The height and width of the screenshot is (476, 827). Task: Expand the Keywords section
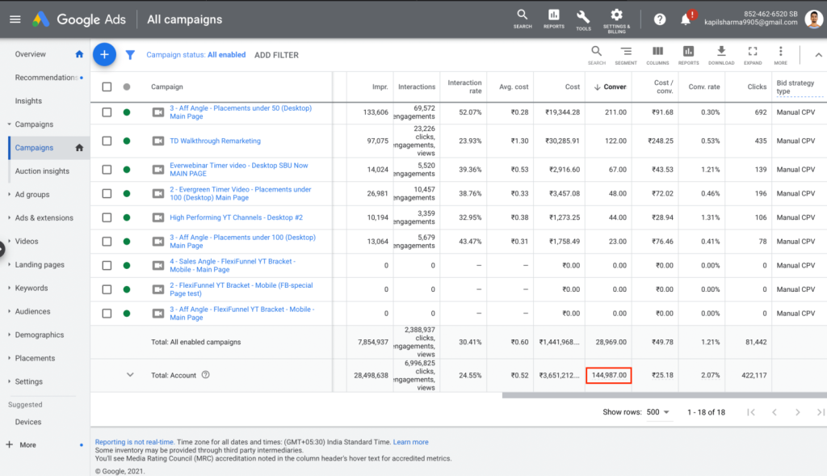(10, 288)
